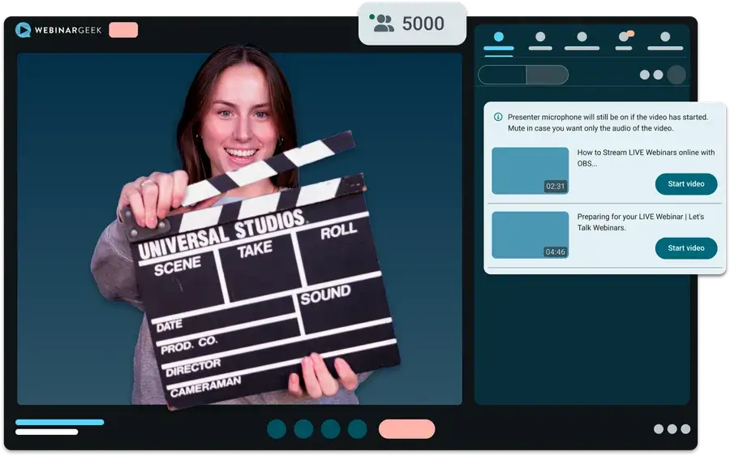Click the third teal circle in bottom controls
730x456 pixels.
330,429
